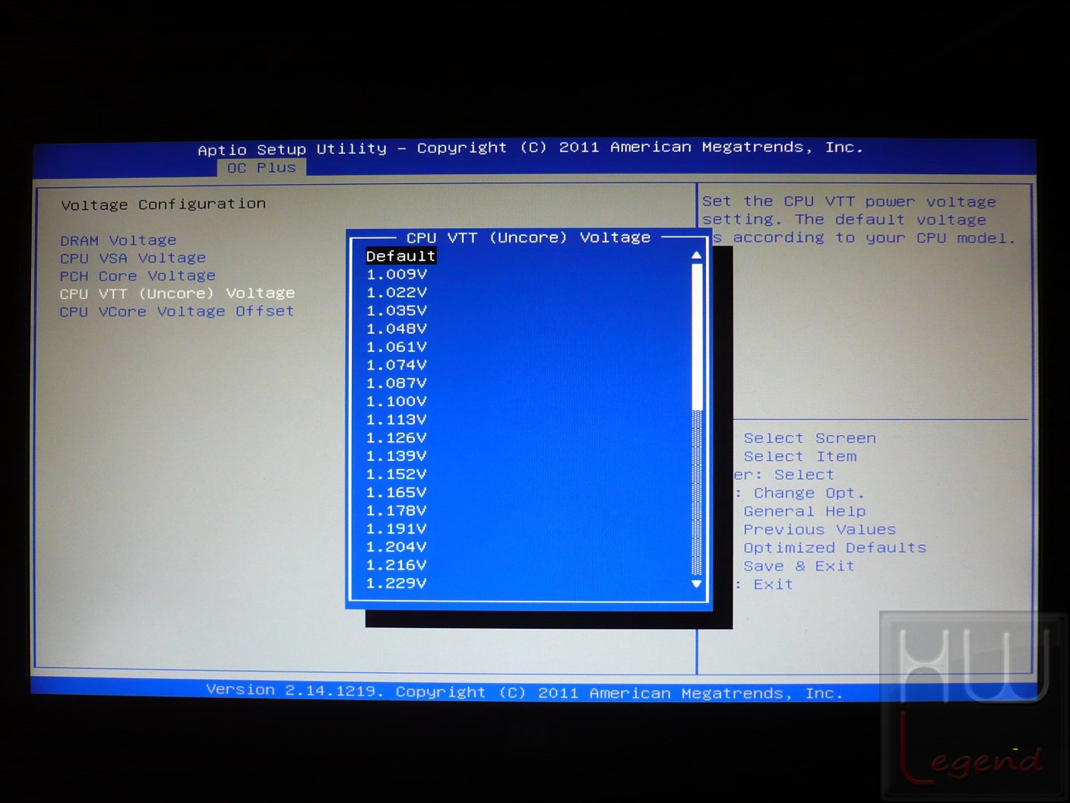This screenshot has width=1070, height=803.
Task: Pick the 1.126V option
Action: click(x=397, y=438)
